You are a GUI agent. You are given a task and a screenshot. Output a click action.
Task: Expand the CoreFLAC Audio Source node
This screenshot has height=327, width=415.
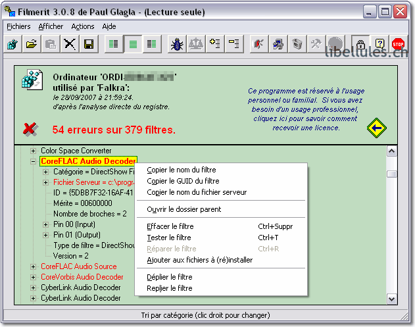tap(33, 267)
